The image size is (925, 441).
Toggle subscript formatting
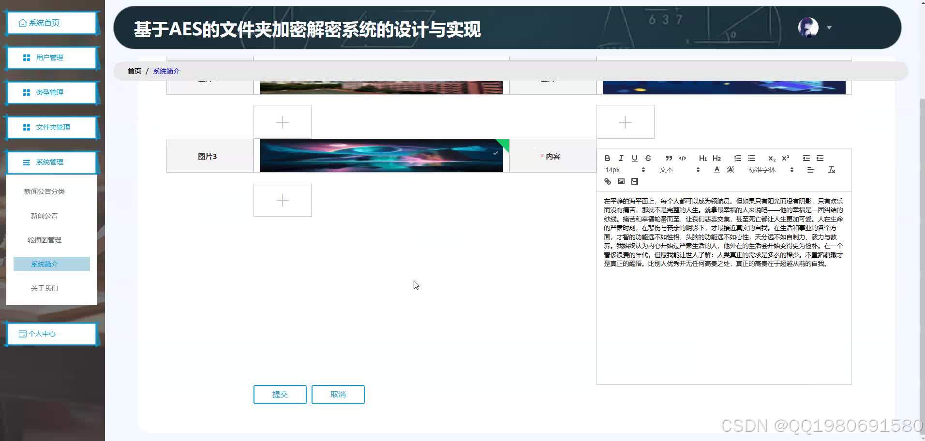pos(771,158)
